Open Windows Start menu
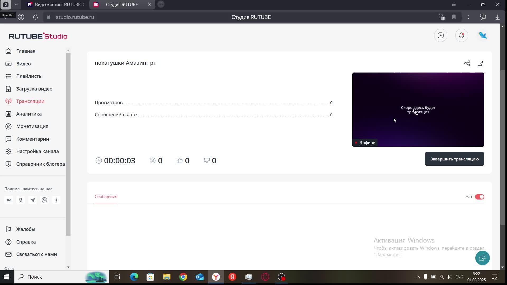507x285 pixels. coord(6,277)
